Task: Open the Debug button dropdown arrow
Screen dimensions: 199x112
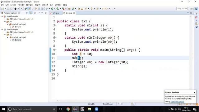Action: [x=49, y=9]
